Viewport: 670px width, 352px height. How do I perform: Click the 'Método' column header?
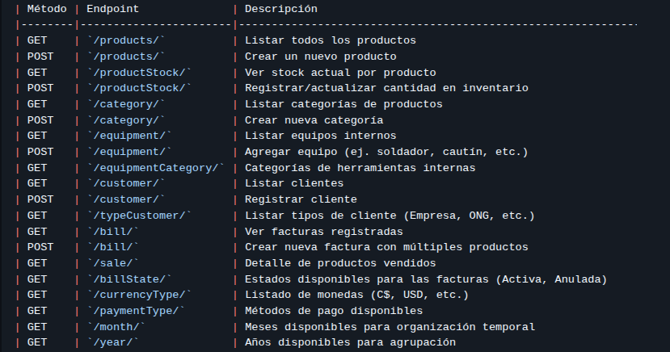coord(47,9)
